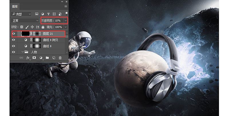
Task: Create new fill or adjustment layer icon
Action: pos(41,58)
